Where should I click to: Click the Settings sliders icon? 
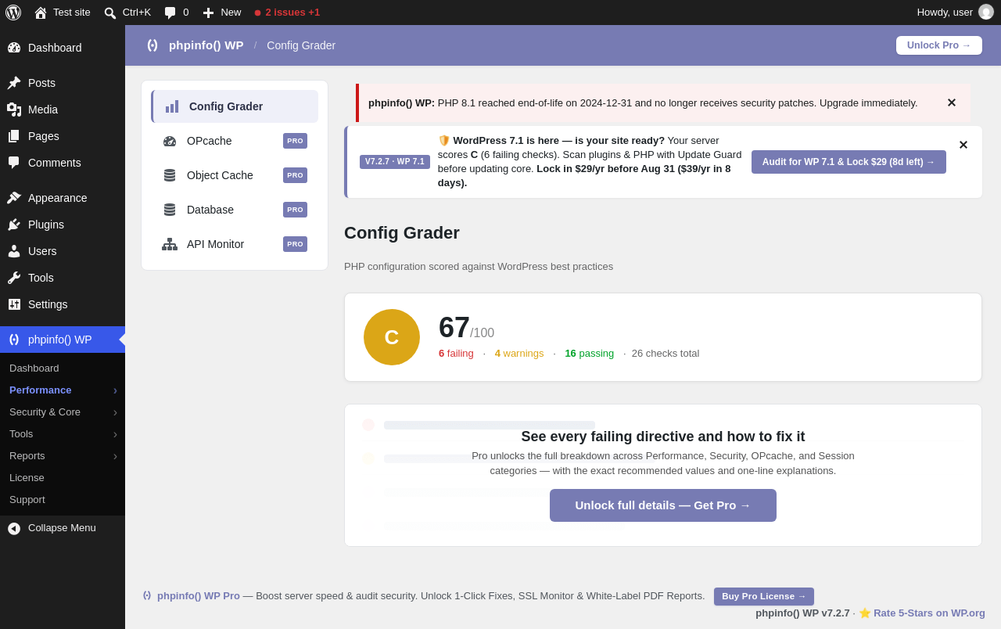(14, 304)
